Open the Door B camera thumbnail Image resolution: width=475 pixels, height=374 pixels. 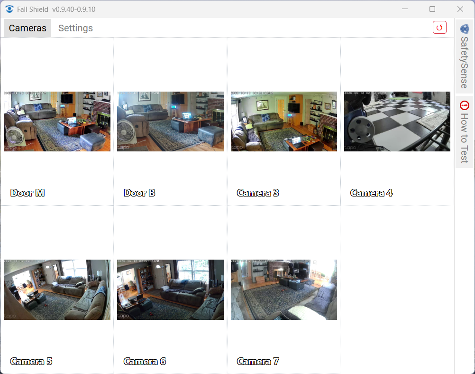(x=170, y=122)
